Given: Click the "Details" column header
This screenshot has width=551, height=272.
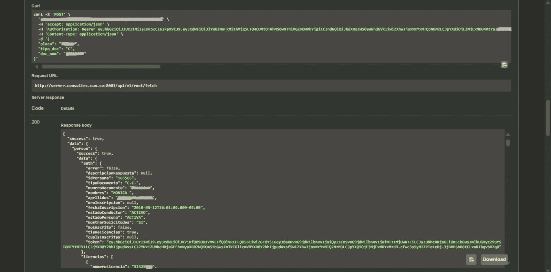Looking at the screenshot, I should pyautogui.click(x=67, y=108).
